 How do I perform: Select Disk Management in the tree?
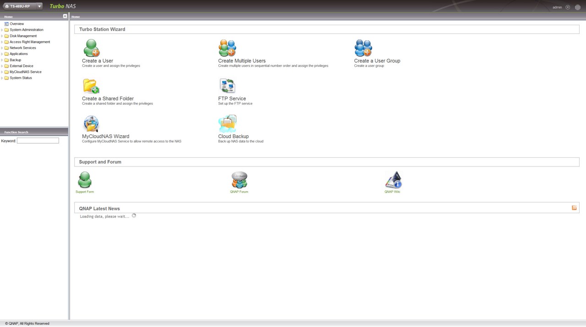(x=23, y=36)
